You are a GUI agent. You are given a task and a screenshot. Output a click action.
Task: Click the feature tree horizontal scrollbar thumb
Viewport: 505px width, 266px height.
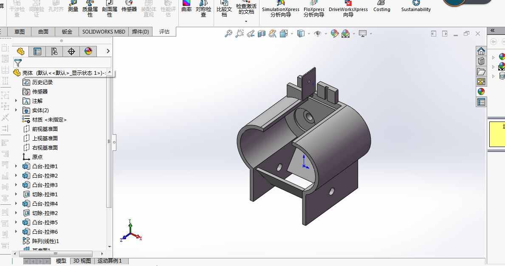coord(55,254)
